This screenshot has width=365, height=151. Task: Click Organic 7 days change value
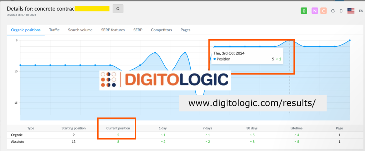pos(207,135)
